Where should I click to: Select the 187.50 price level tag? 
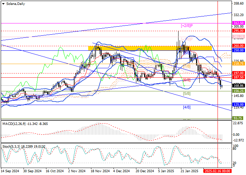[239, 77]
